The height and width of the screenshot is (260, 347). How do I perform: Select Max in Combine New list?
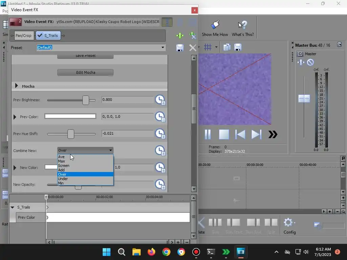point(85,161)
